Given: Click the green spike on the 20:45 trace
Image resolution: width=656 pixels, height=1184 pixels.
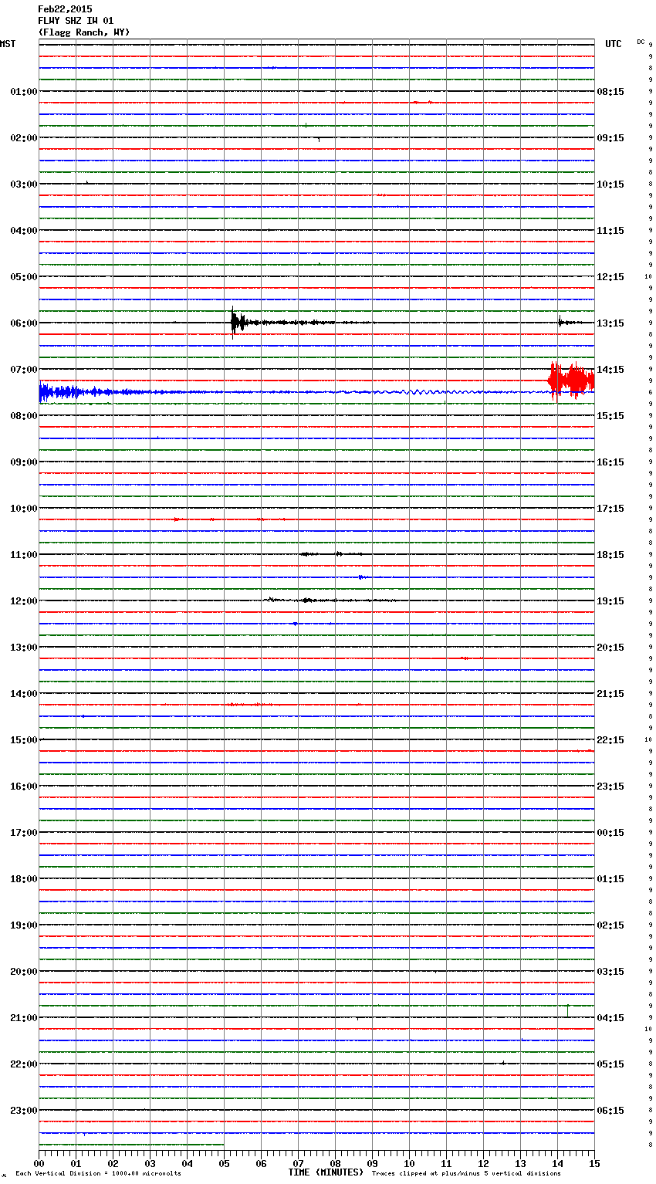Looking at the screenshot, I should point(568,1010).
